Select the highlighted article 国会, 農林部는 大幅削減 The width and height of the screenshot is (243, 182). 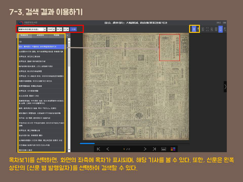point(42,47)
